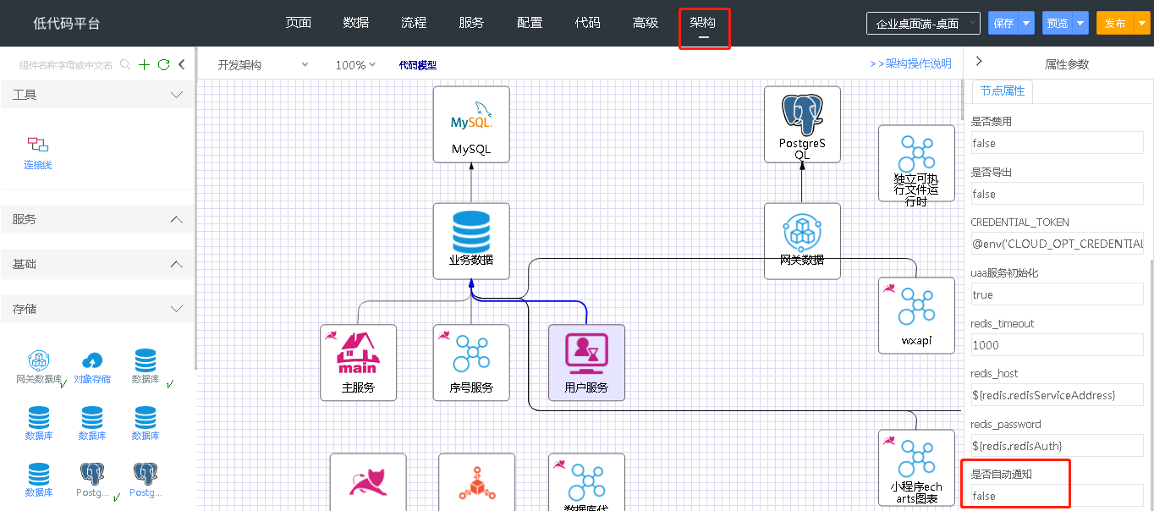
Task: Expand the 服务 section
Action: [177, 220]
